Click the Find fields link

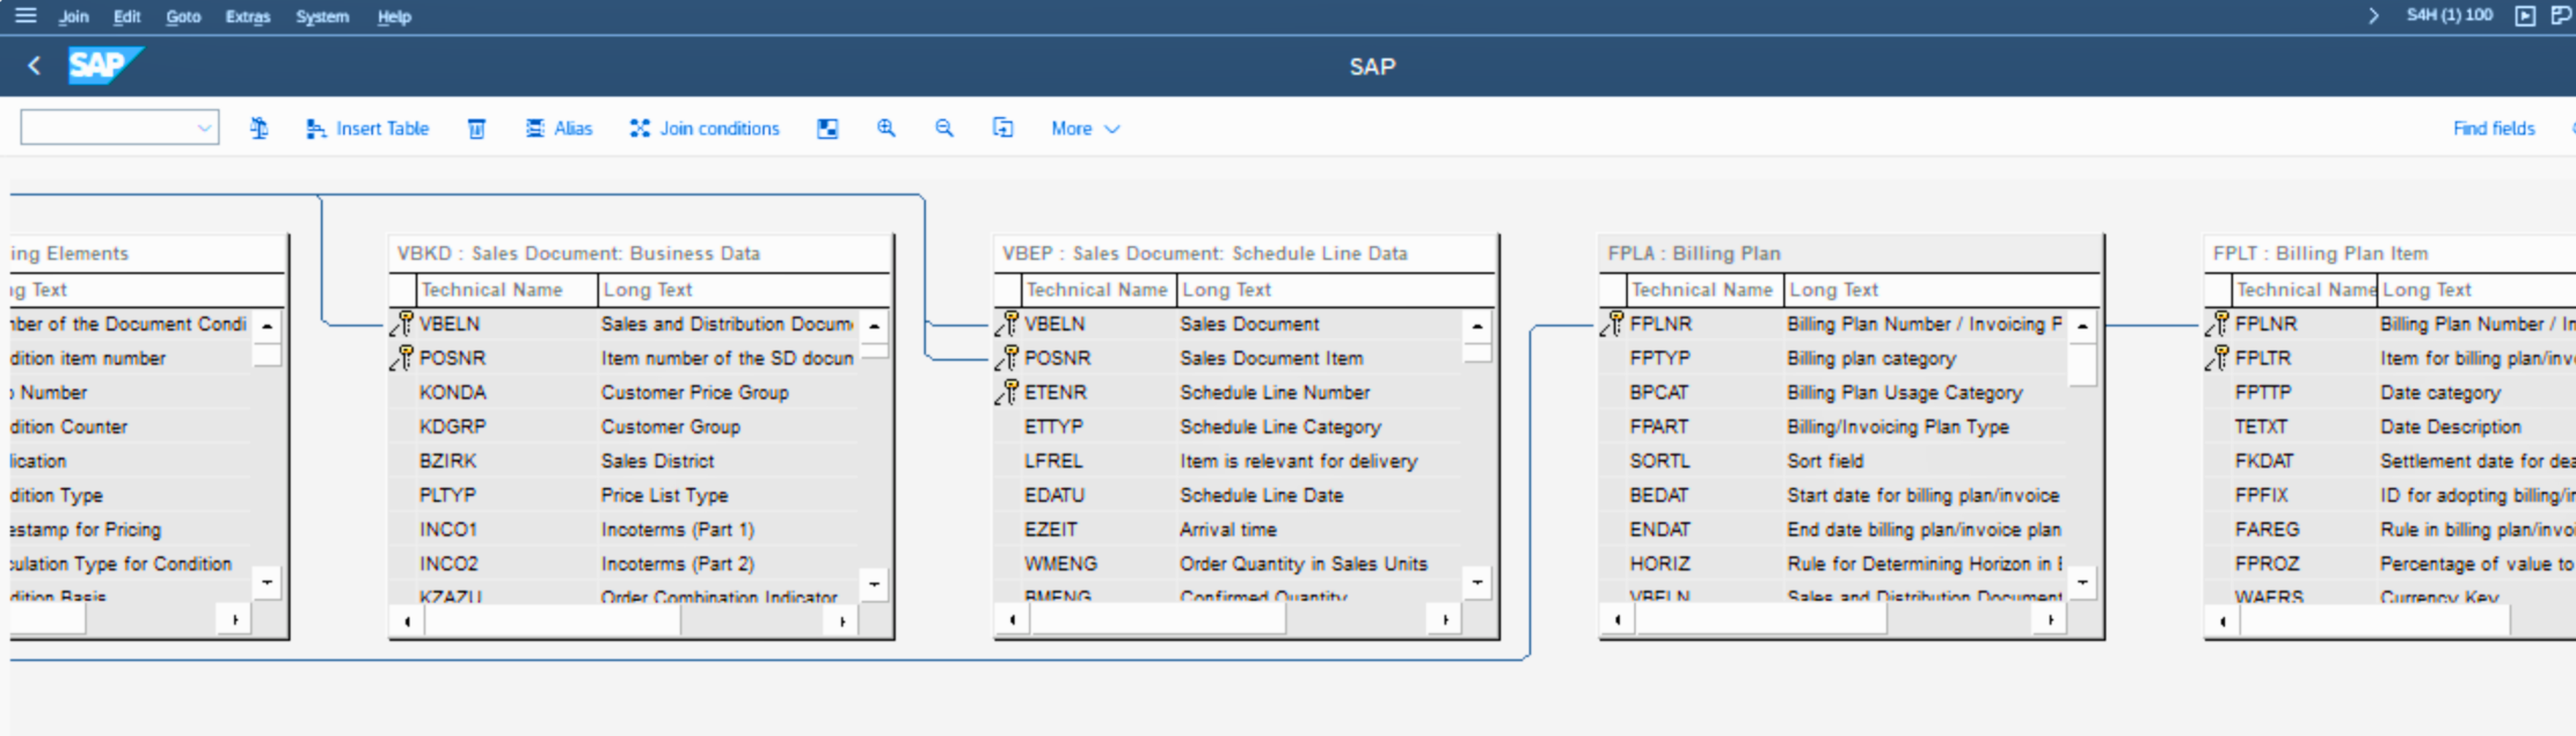click(2493, 129)
